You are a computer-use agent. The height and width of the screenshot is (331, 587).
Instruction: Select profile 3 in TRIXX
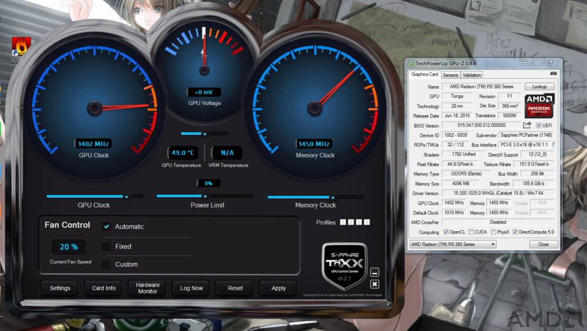click(x=359, y=222)
